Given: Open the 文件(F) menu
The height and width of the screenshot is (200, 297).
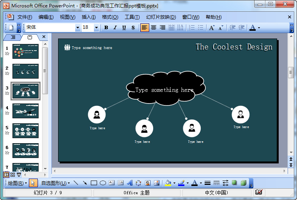Looking at the screenshot, I should tap(25, 17).
